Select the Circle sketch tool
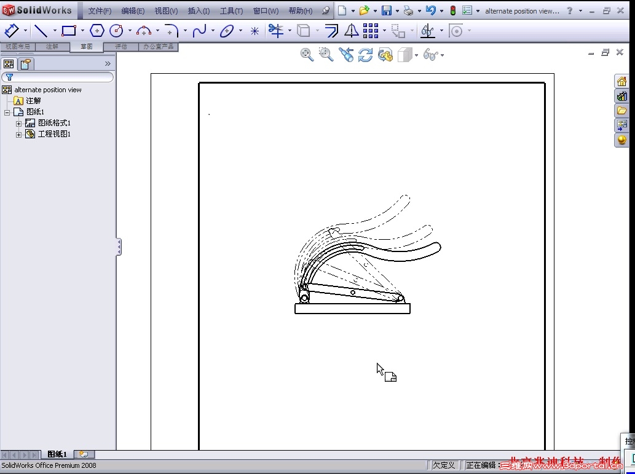The width and height of the screenshot is (635, 474). [117, 30]
